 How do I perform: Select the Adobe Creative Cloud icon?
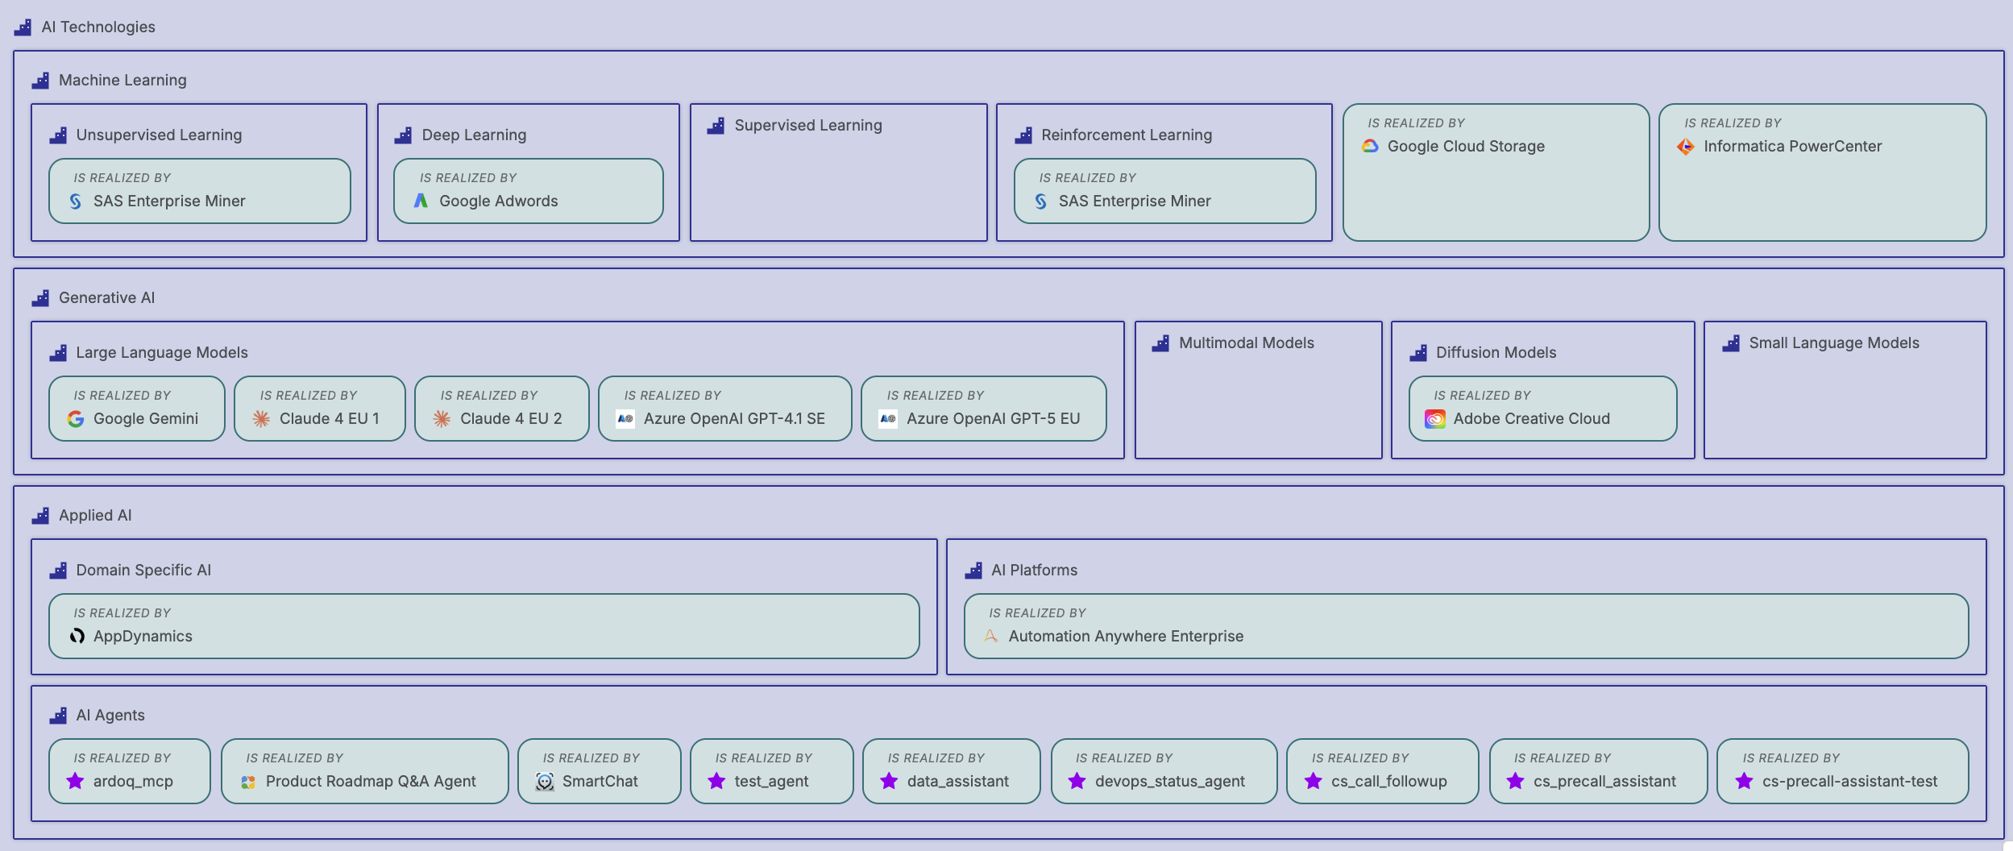coord(1434,419)
